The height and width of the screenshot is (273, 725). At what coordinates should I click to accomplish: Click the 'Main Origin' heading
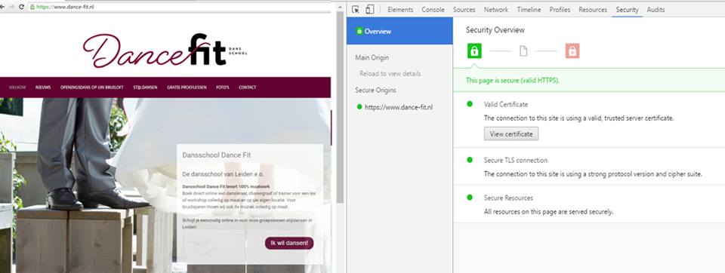coord(372,58)
